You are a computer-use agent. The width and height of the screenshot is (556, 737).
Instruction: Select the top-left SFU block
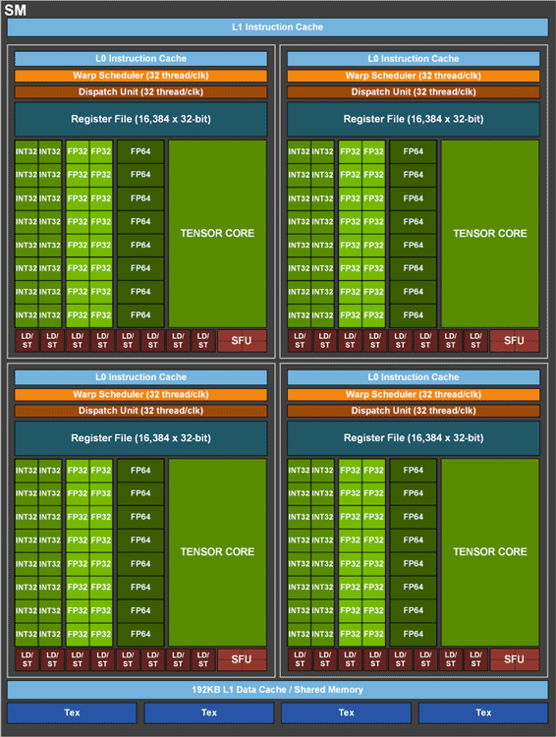coord(242,341)
